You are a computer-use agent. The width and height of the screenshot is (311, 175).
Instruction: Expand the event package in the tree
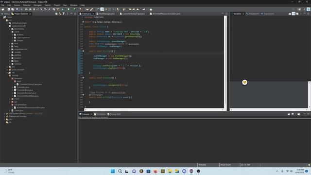(x=10, y=99)
